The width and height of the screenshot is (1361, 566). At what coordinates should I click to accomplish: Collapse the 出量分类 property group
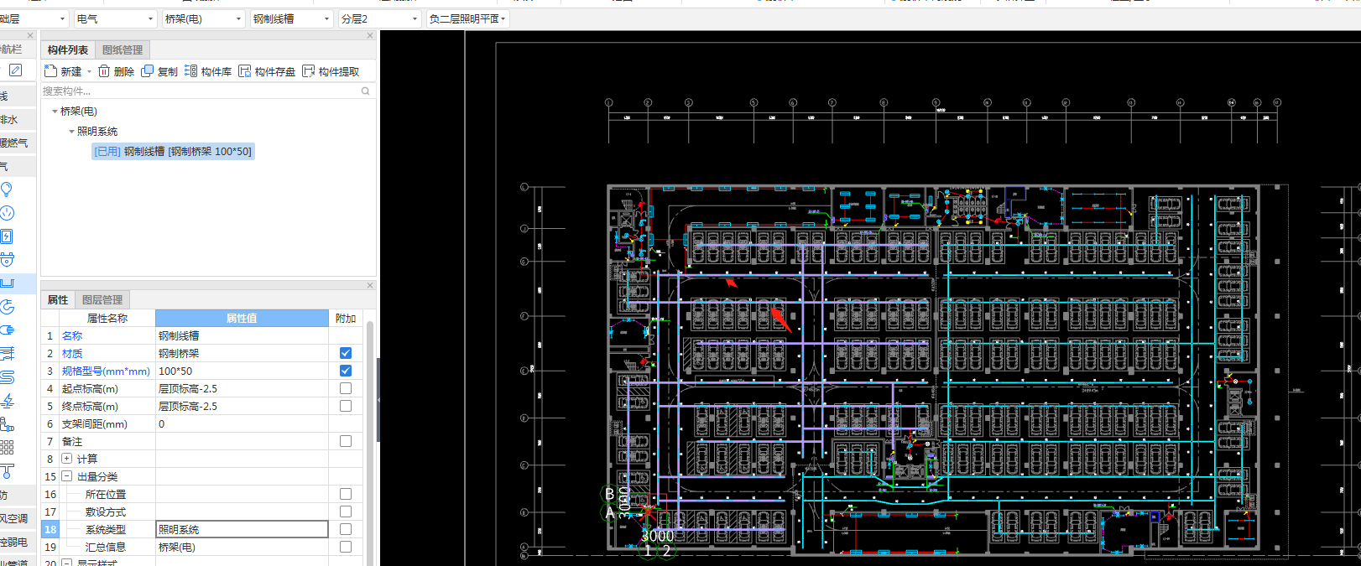coord(67,476)
